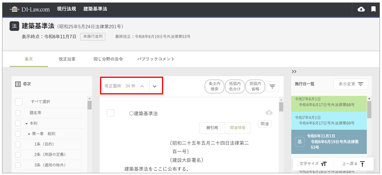Viewport: 382px width, 175px height.
Task: Select the green 令和7年6月1日 enforcement date entry
Action: pyautogui.click(x=329, y=102)
